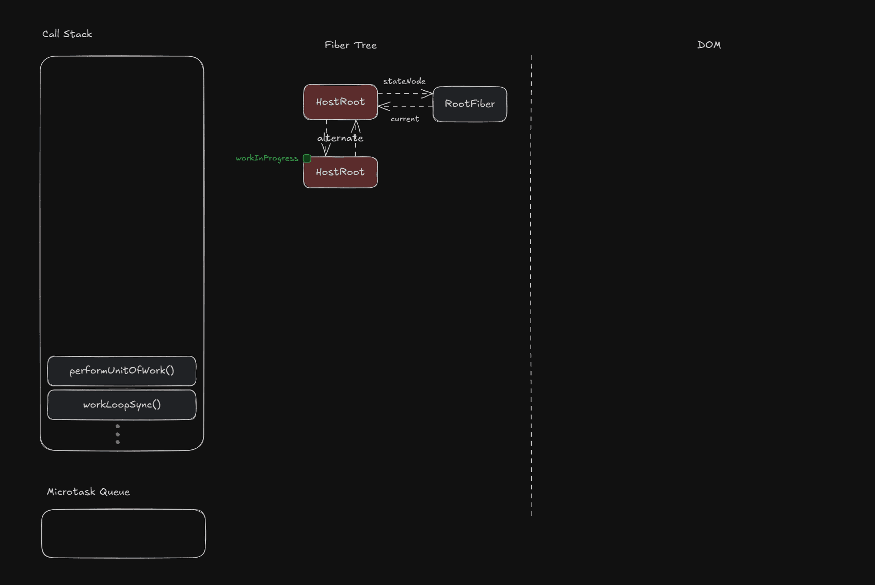Click the bottom HostRoot fiber node
Image resolution: width=875 pixels, height=585 pixels.
tap(340, 172)
